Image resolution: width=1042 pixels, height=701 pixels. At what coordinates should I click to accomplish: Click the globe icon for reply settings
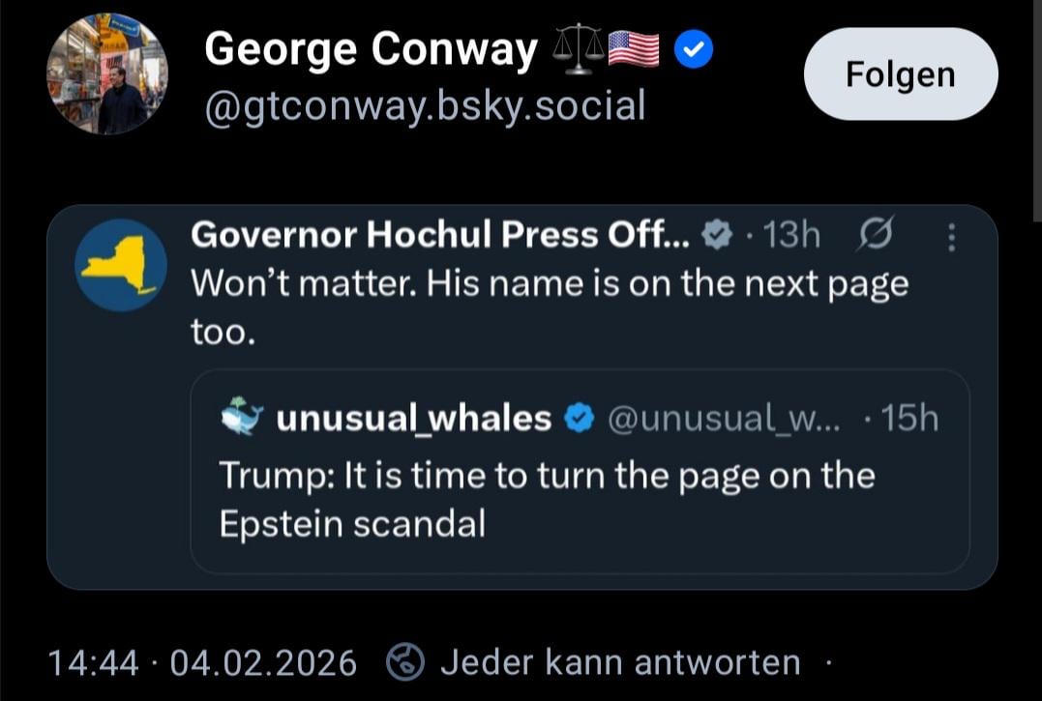tap(405, 662)
